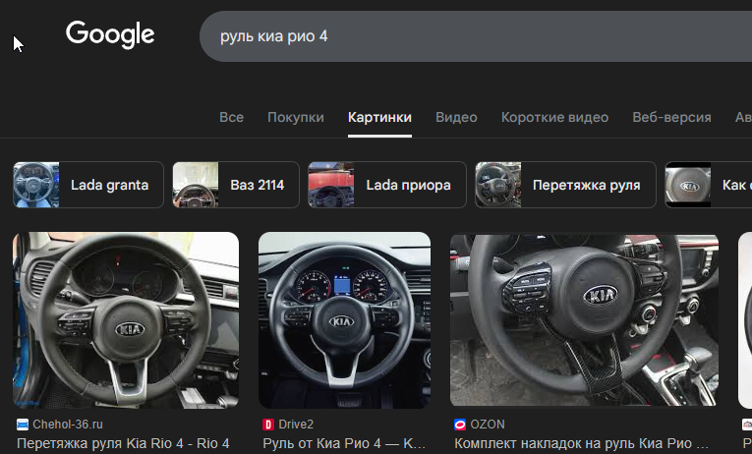The width and height of the screenshot is (752, 454).
Task: Click the Drive2 site favicon
Action: tap(268, 425)
